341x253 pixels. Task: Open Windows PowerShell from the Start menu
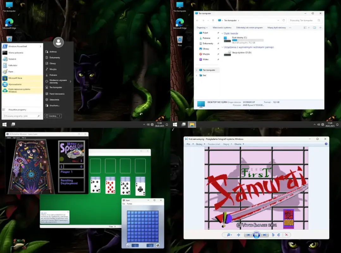point(22,46)
